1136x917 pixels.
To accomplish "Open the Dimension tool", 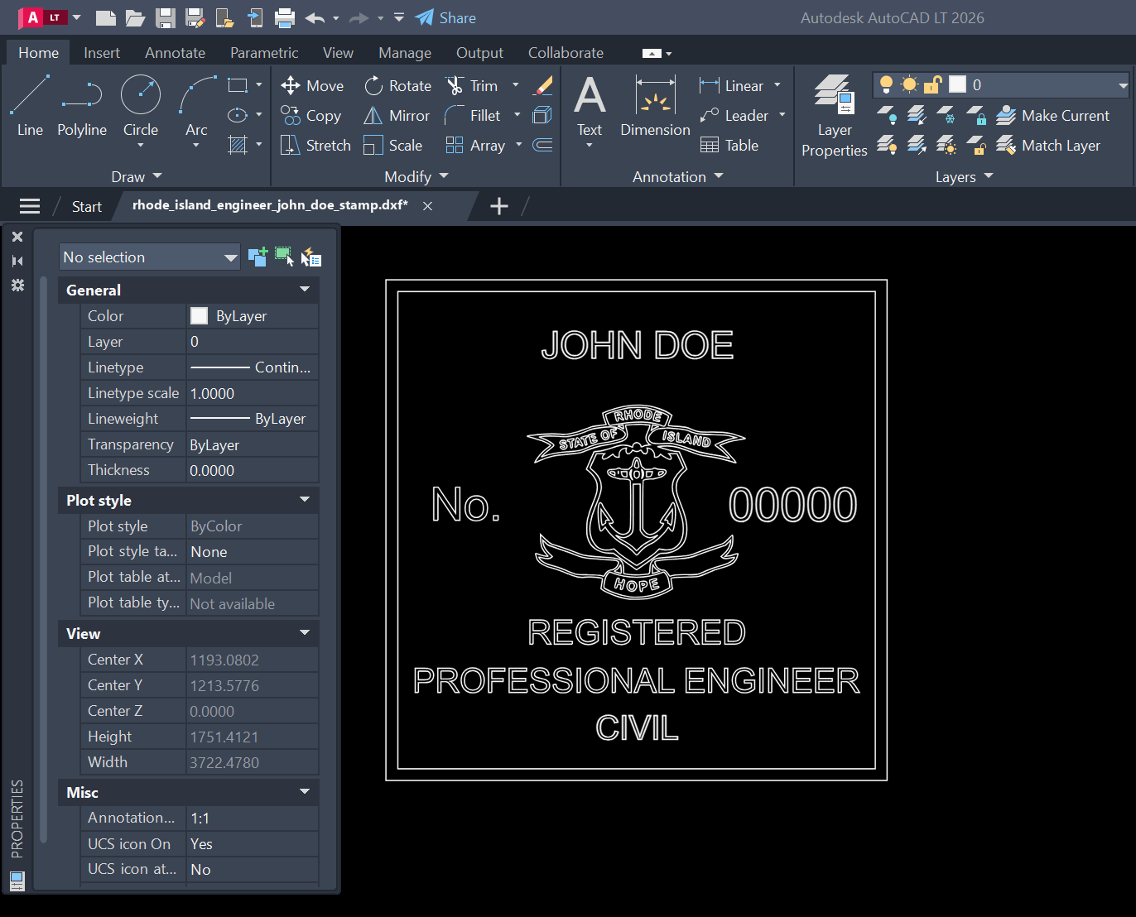I will [x=655, y=107].
